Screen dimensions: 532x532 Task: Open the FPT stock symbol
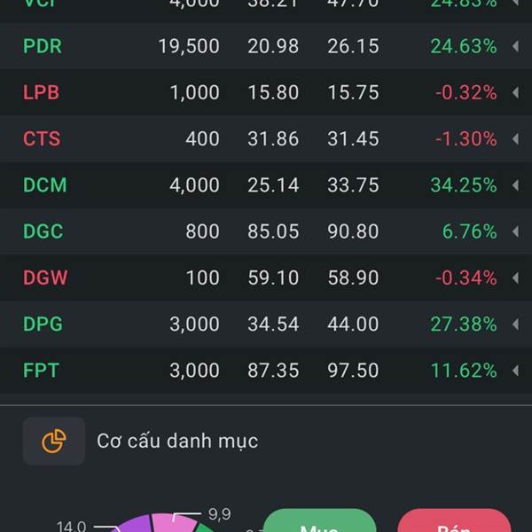[x=41, y=370]
